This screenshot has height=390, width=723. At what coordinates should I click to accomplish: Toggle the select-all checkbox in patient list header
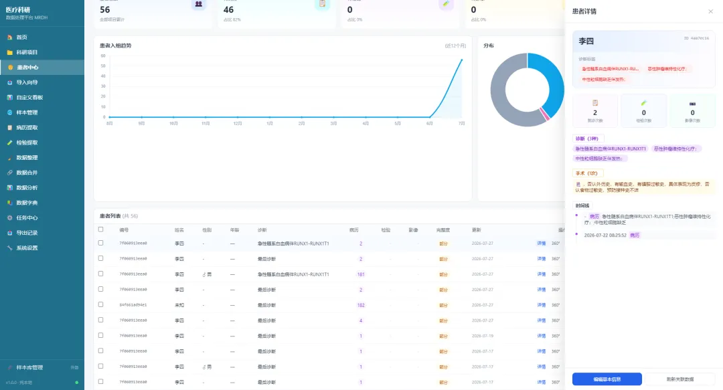[x=100, y=229]
